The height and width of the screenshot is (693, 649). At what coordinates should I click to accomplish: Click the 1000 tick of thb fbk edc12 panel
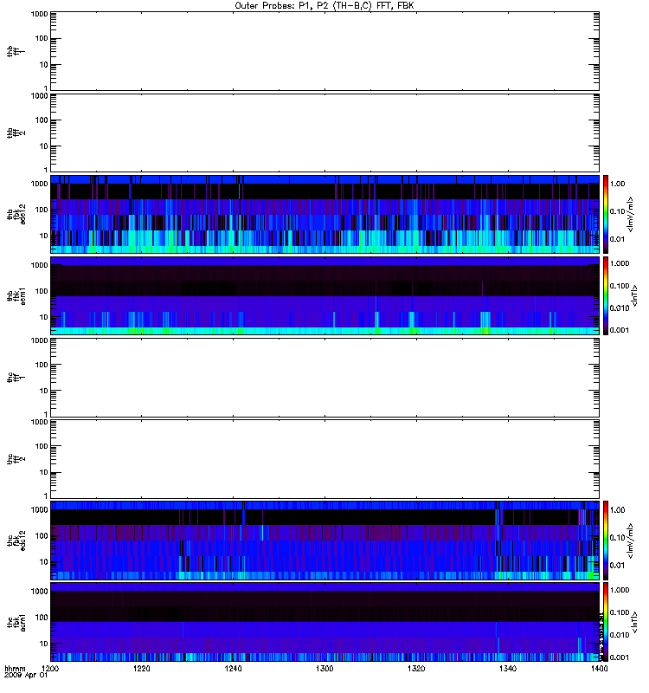click(39, 184)
